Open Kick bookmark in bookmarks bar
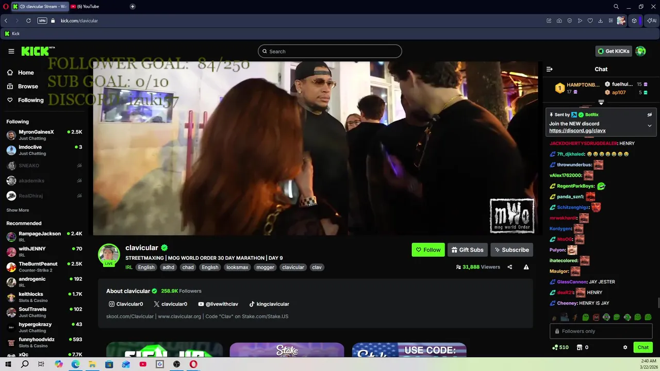This screenshot has height=371, width=660. coord(12,33)
